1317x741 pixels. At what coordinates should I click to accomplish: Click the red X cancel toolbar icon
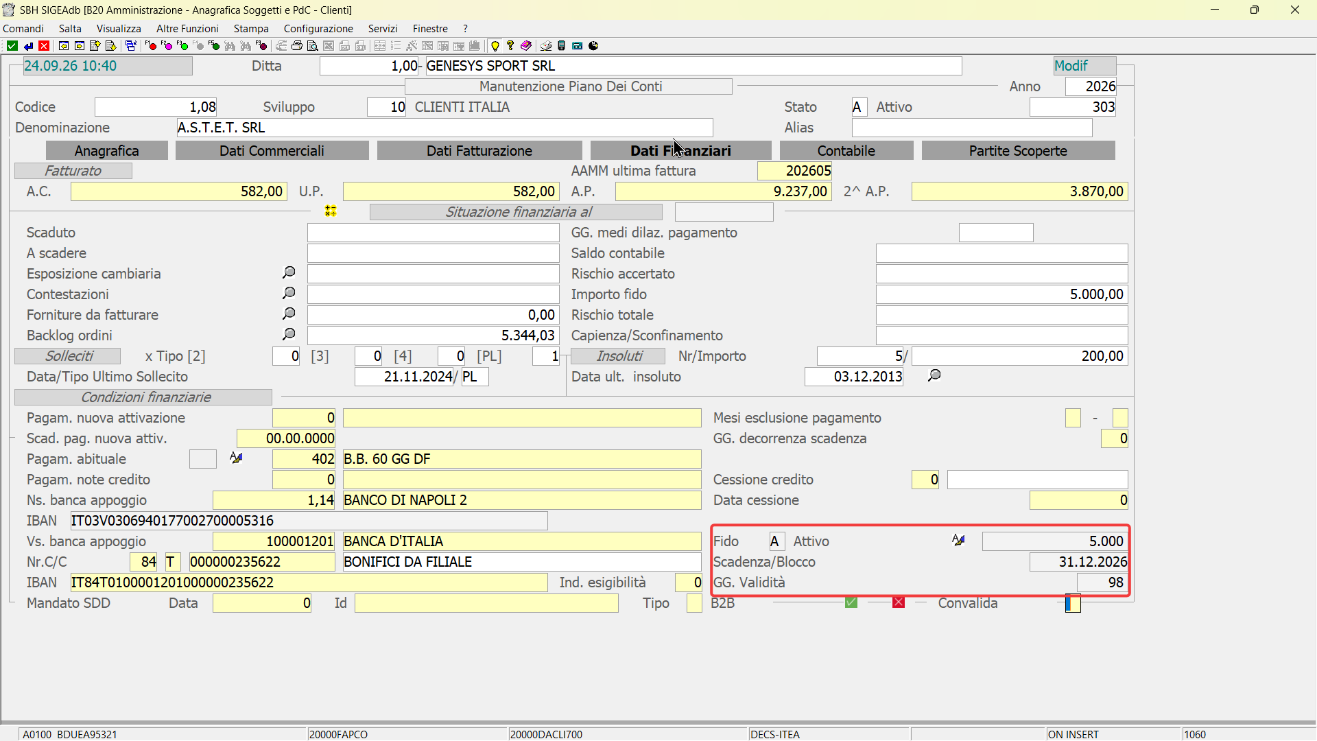44,46
